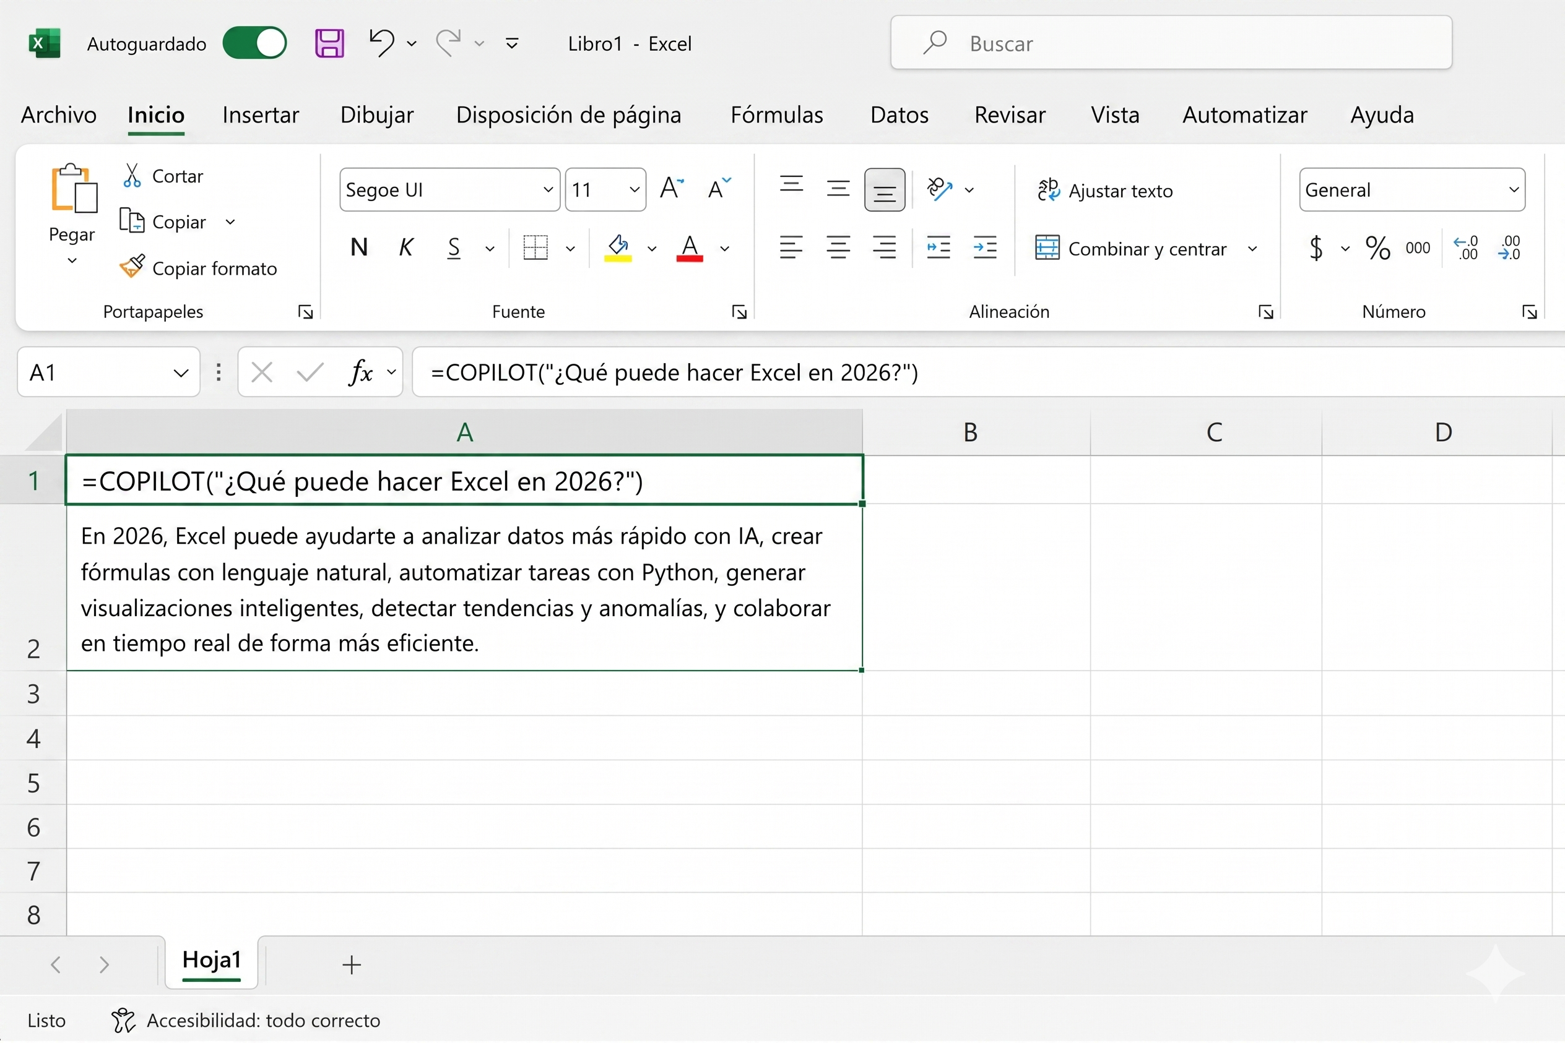
Task: Switch to the Insertar tab
Action: coord(260,115)
